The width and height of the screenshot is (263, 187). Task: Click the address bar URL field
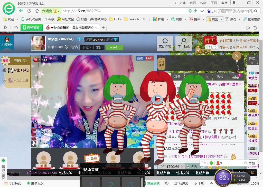(124, 11)
